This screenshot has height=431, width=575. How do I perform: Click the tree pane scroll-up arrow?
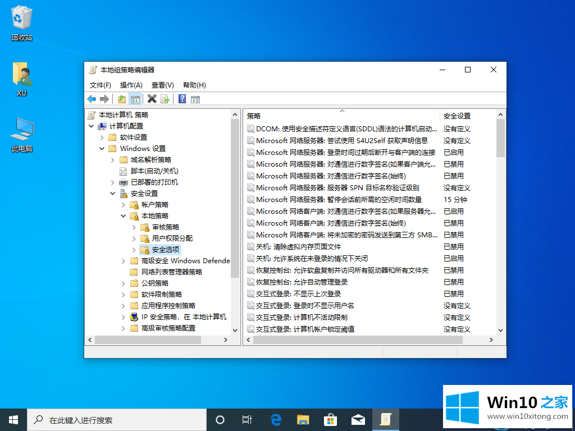pyautogui.click(x=235, y=114)
